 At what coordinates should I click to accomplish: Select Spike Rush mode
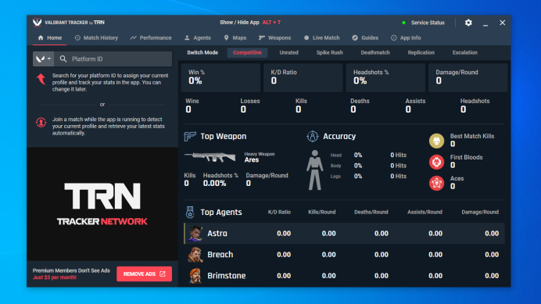(x=329, y=53)
